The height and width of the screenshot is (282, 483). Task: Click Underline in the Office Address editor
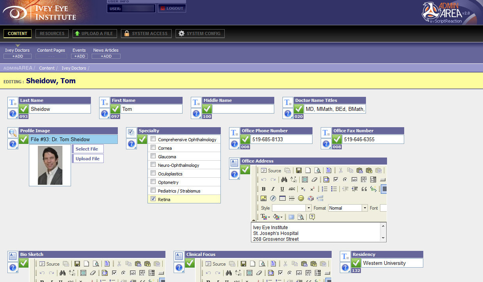click(x=282, y=189)
